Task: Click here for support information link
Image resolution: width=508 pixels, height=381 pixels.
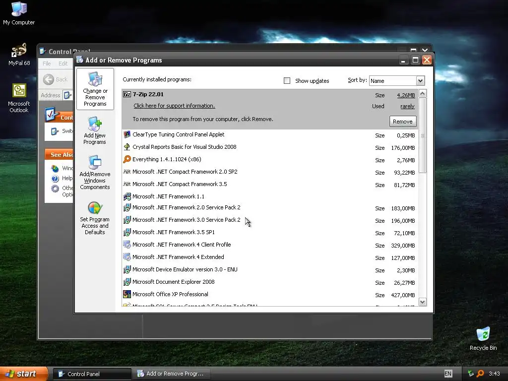Action: (x=174, y=106)
